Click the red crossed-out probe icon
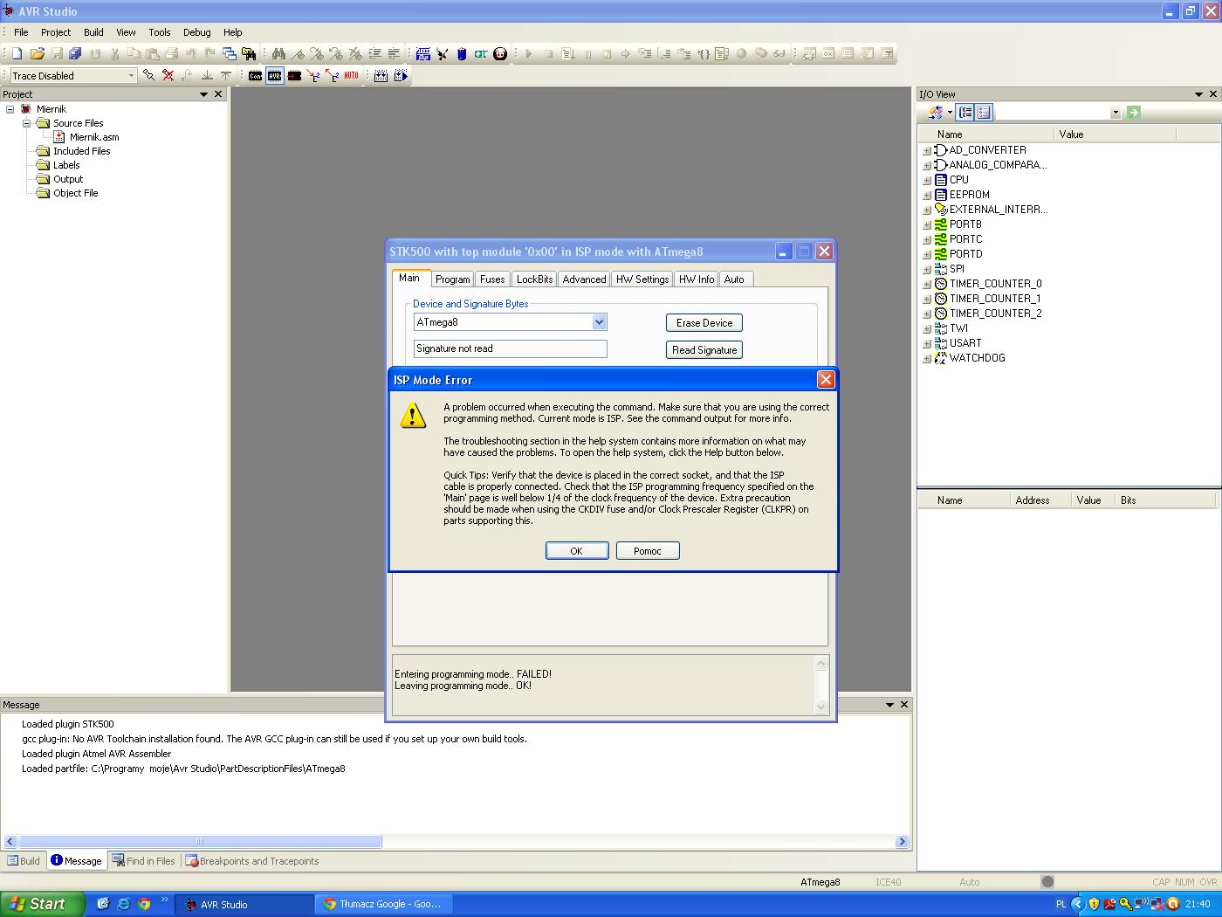The width and height of the screenshot is (1222, 917). click(x=168, y=76)
